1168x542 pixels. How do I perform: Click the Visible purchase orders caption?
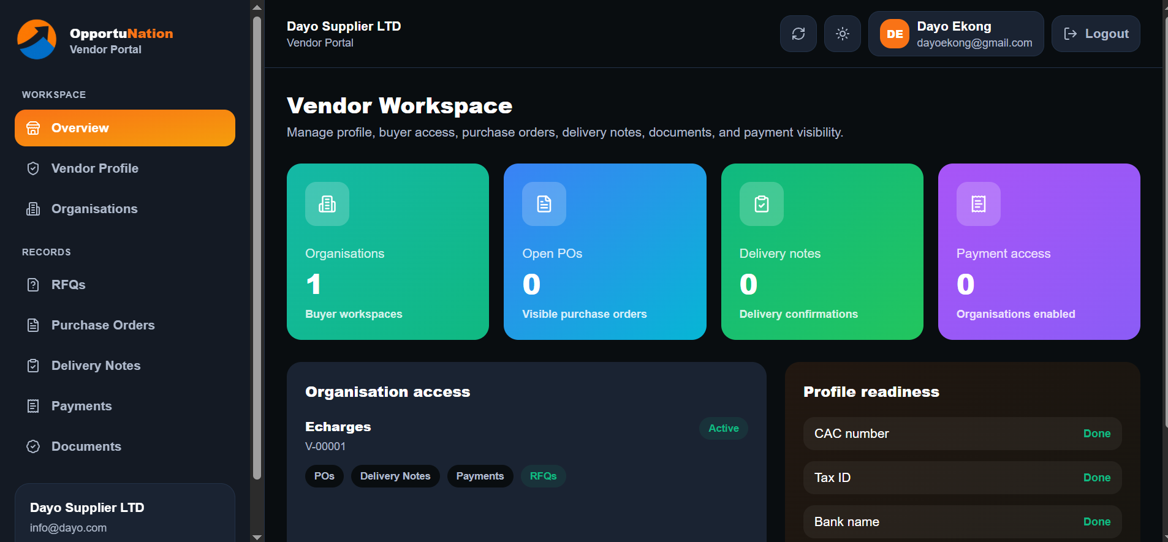[x=585, y=314]
